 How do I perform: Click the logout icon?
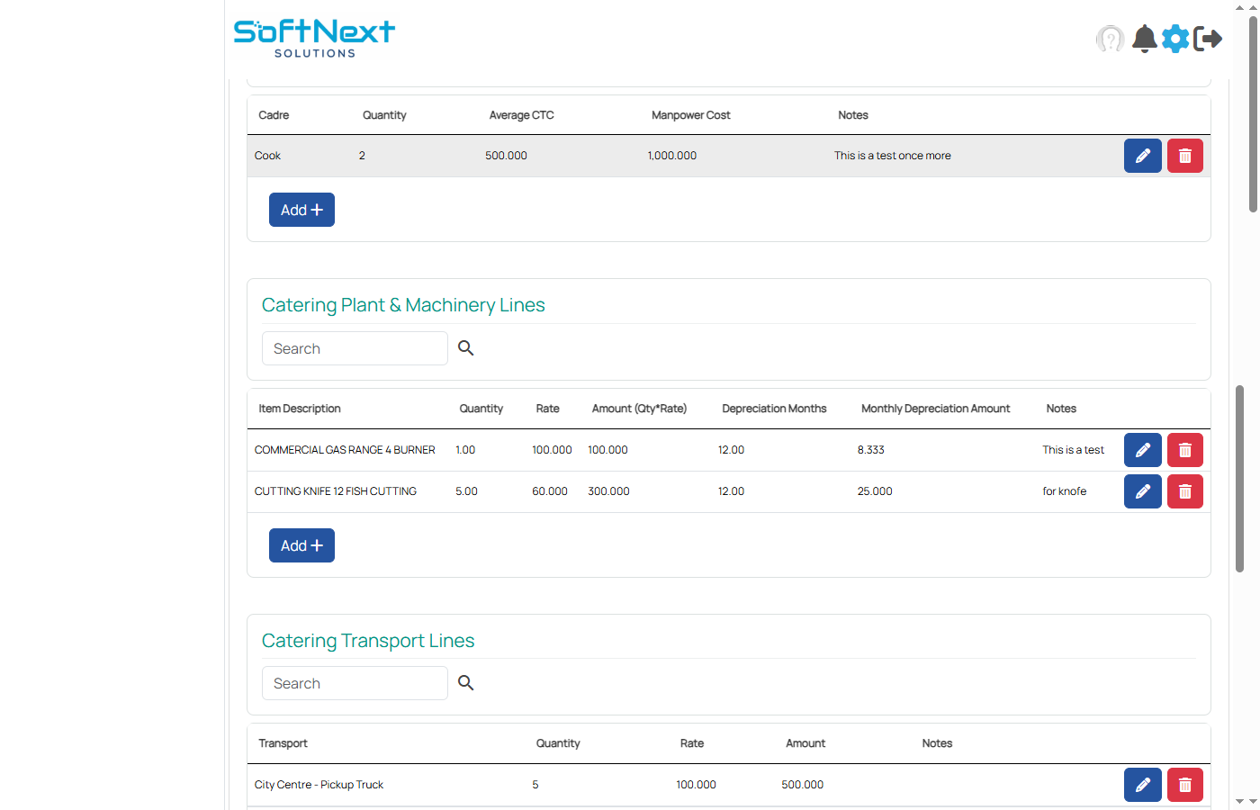click(1210, 39)
